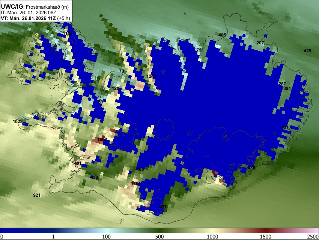
Task: Pick the map value '405'
Action: (222, 35)
